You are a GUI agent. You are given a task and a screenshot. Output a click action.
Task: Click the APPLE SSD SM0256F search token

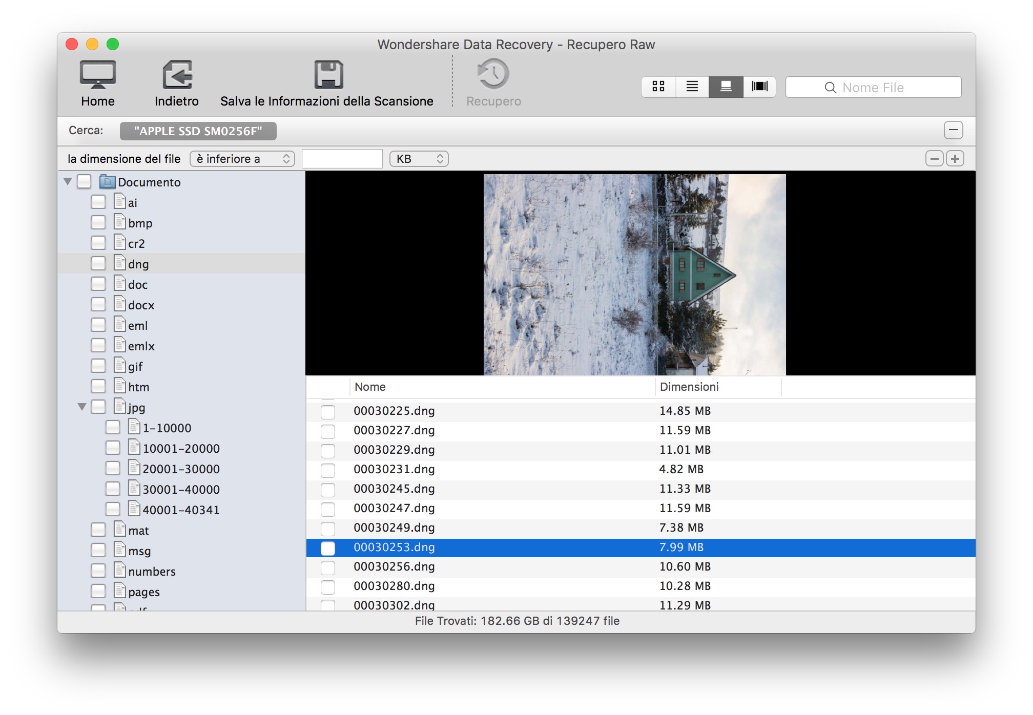pos(198,131)
